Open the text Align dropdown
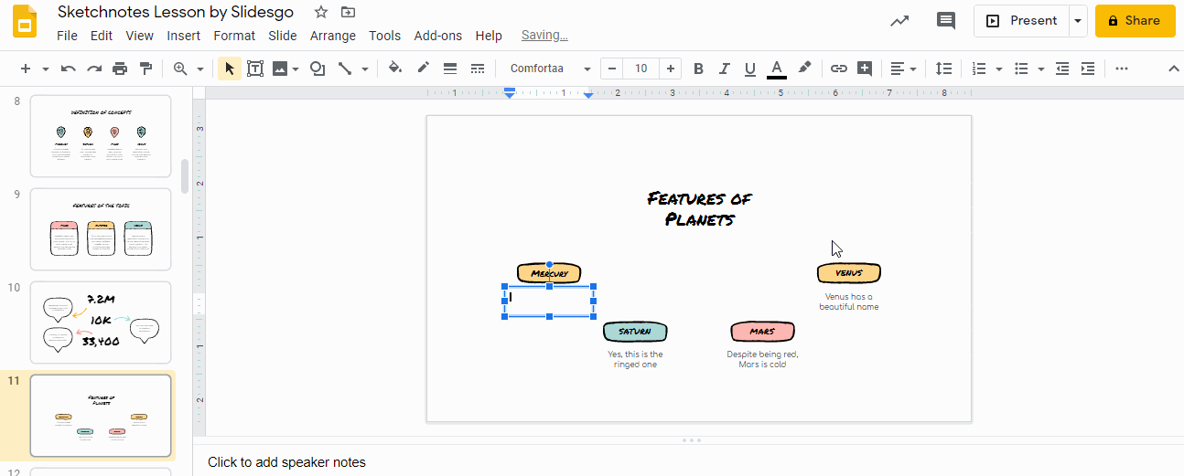Image resolution: width=1184 pixels, height=476 pixels. (x=903, y=69)
